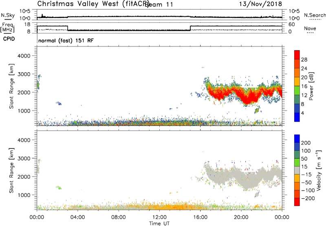The width and height of the screenshot is (326, 226).
Task: Click the 'Velocity [m s-1]' colorbar title
Action: pos(319,171)
